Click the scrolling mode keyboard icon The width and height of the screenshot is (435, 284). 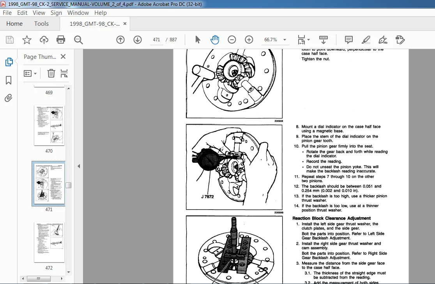[324, 40]
